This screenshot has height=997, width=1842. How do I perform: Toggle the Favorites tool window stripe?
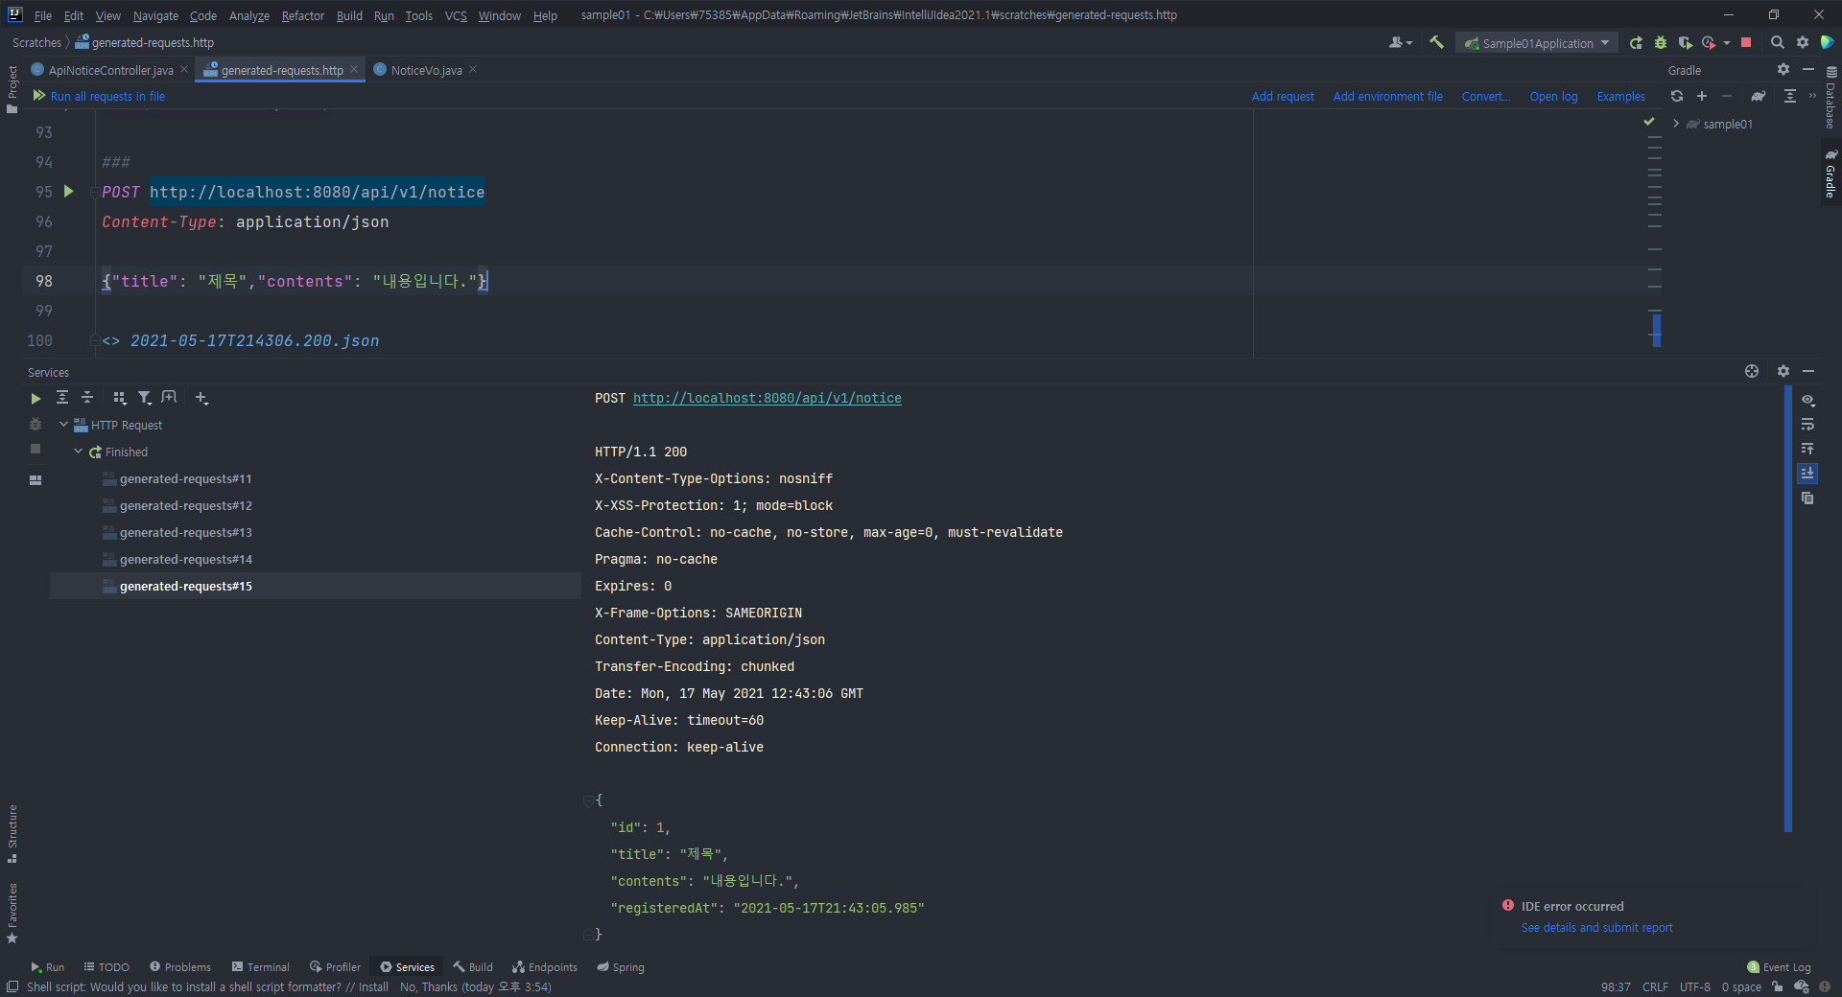tap(12, 913)
